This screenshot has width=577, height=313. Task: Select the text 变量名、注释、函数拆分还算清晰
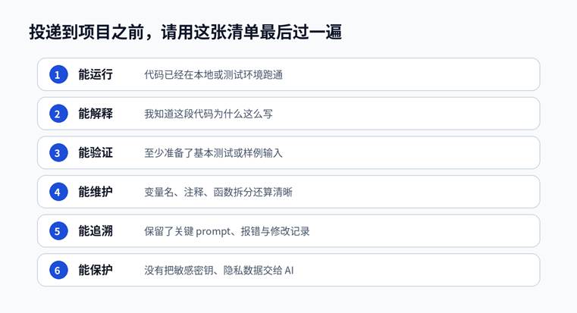click(x=218, y=192)
